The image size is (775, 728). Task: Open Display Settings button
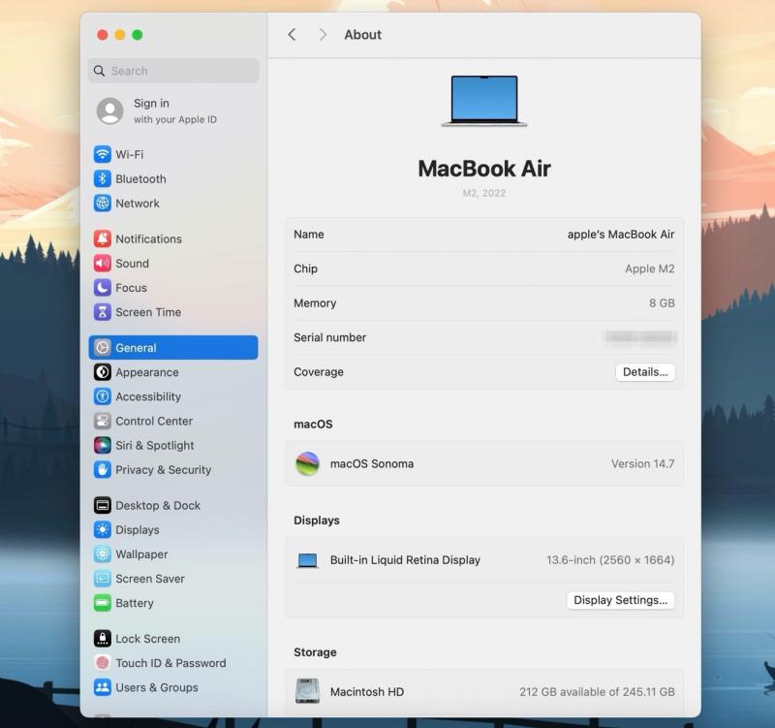click(x=620, y=600)
